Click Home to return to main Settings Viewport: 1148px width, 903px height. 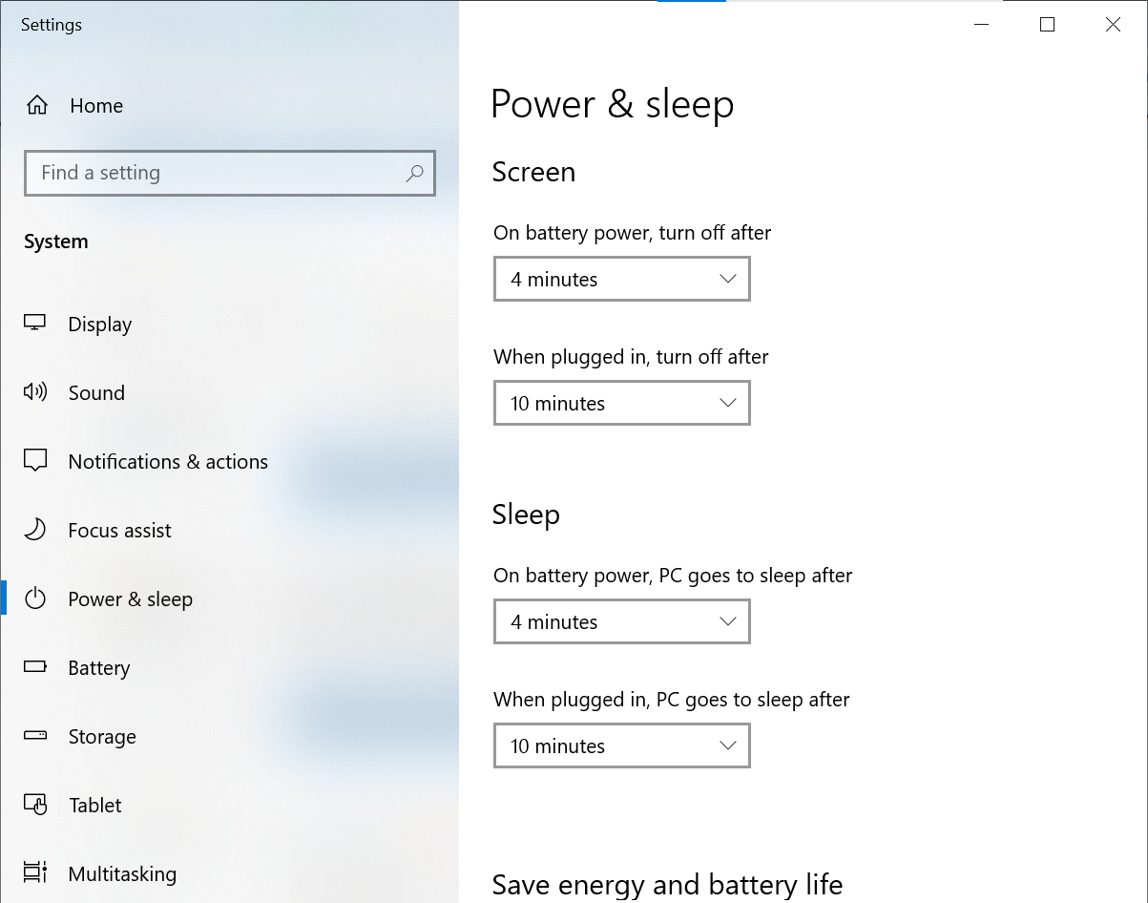[x=95, y=105]
